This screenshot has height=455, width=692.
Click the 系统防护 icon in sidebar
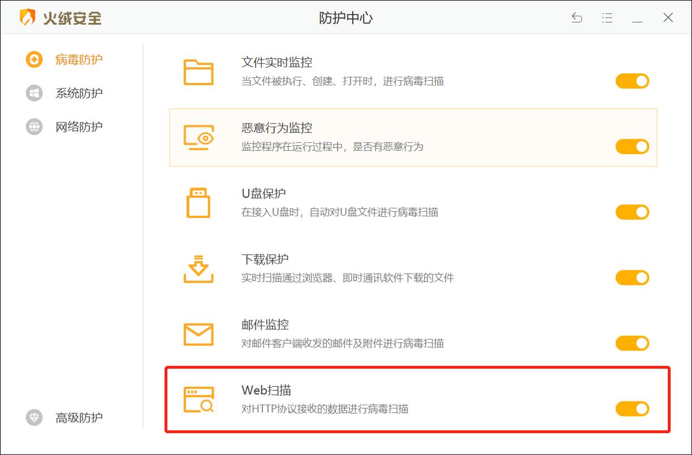(x=33, y=93)
